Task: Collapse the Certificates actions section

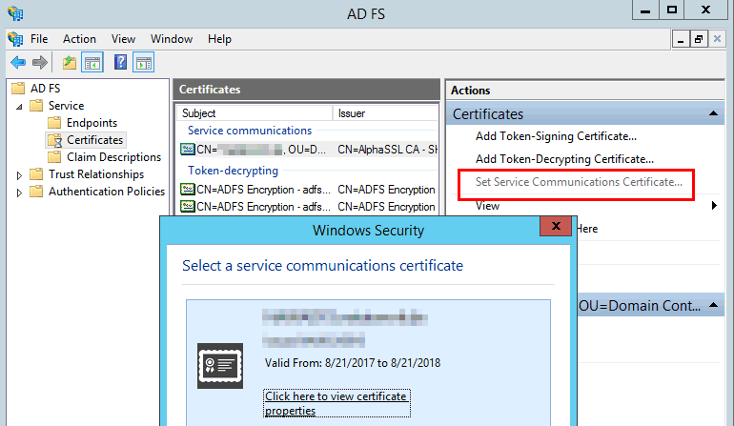Action: click(713, 113)
